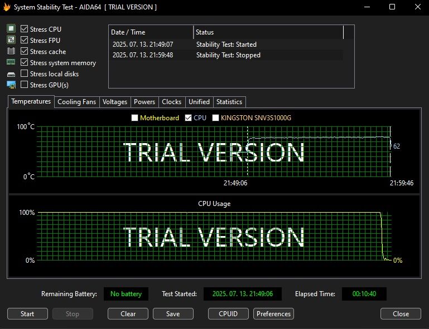Click the Date / Time column header
Screen dimensions: 429x329
(x=151, y=32)
